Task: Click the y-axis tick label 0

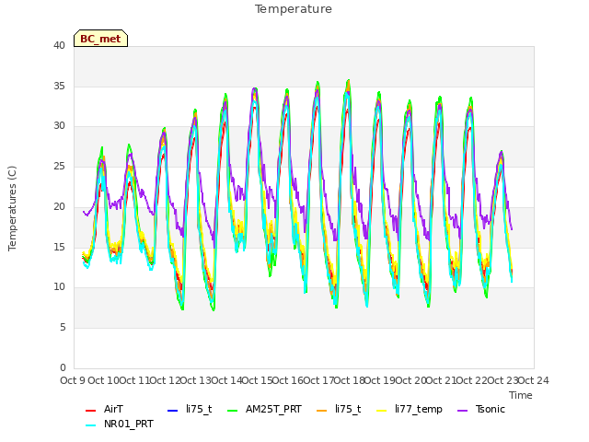Action: coord(63,367)
